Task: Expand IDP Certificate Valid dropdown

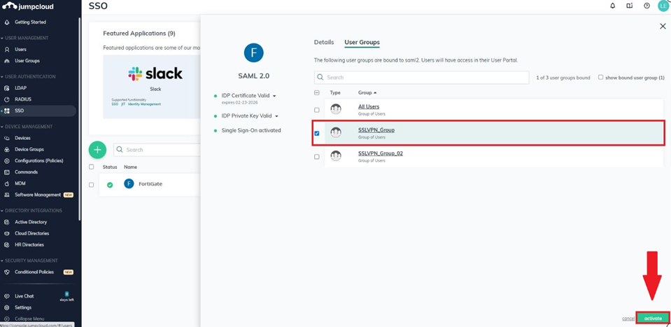Action: point(274,96)
